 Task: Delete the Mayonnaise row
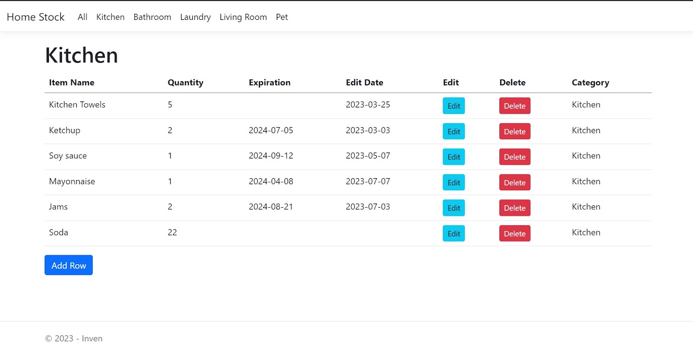515,183
